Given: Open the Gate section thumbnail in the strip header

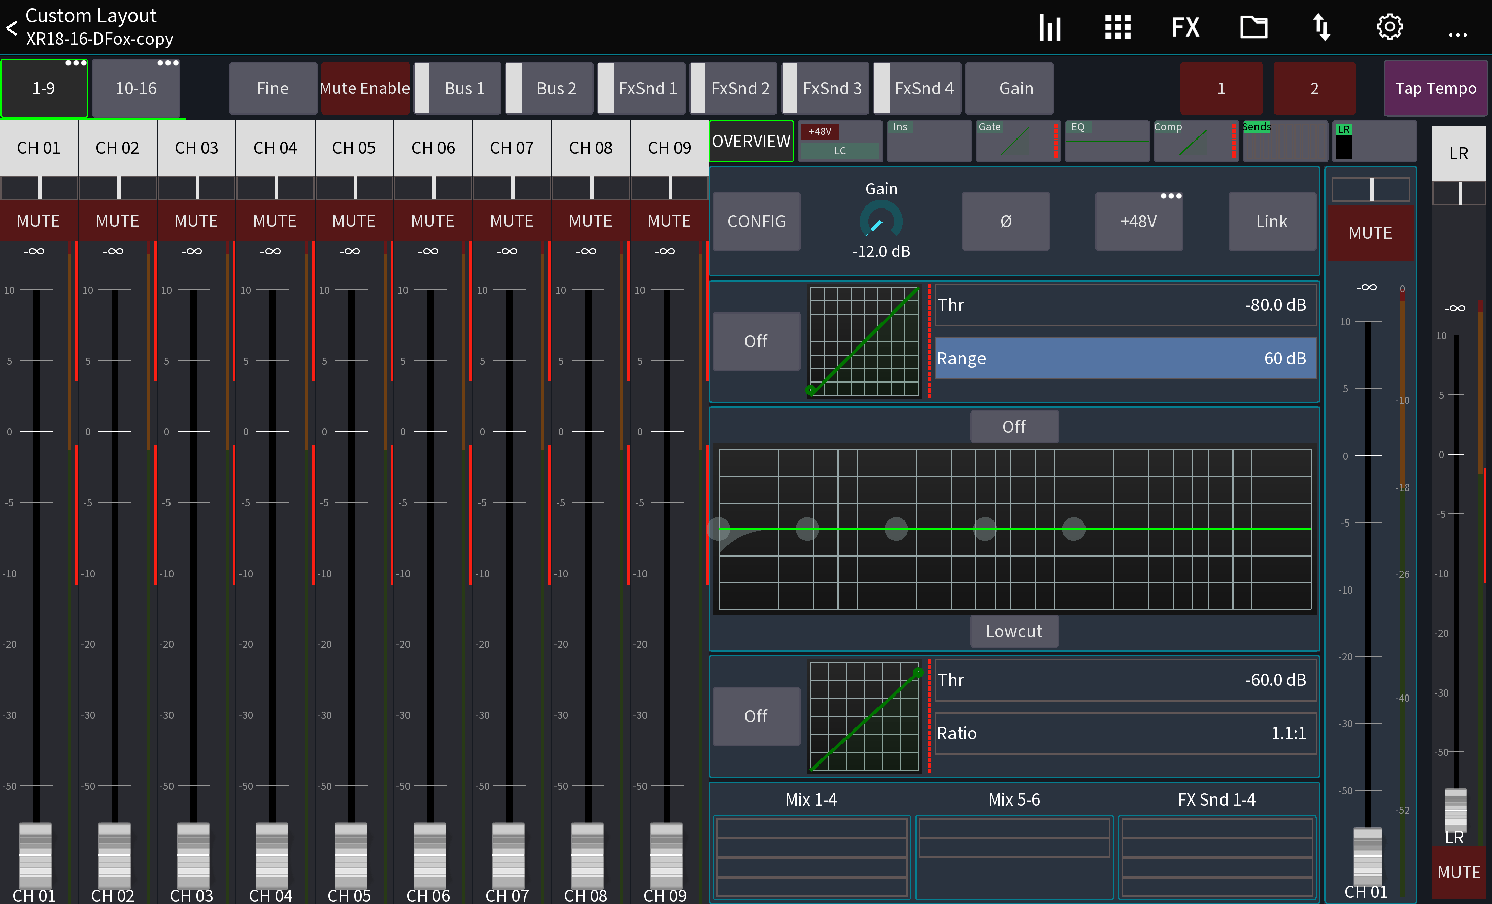Looking at the screenshot, I should (1018, 141).
